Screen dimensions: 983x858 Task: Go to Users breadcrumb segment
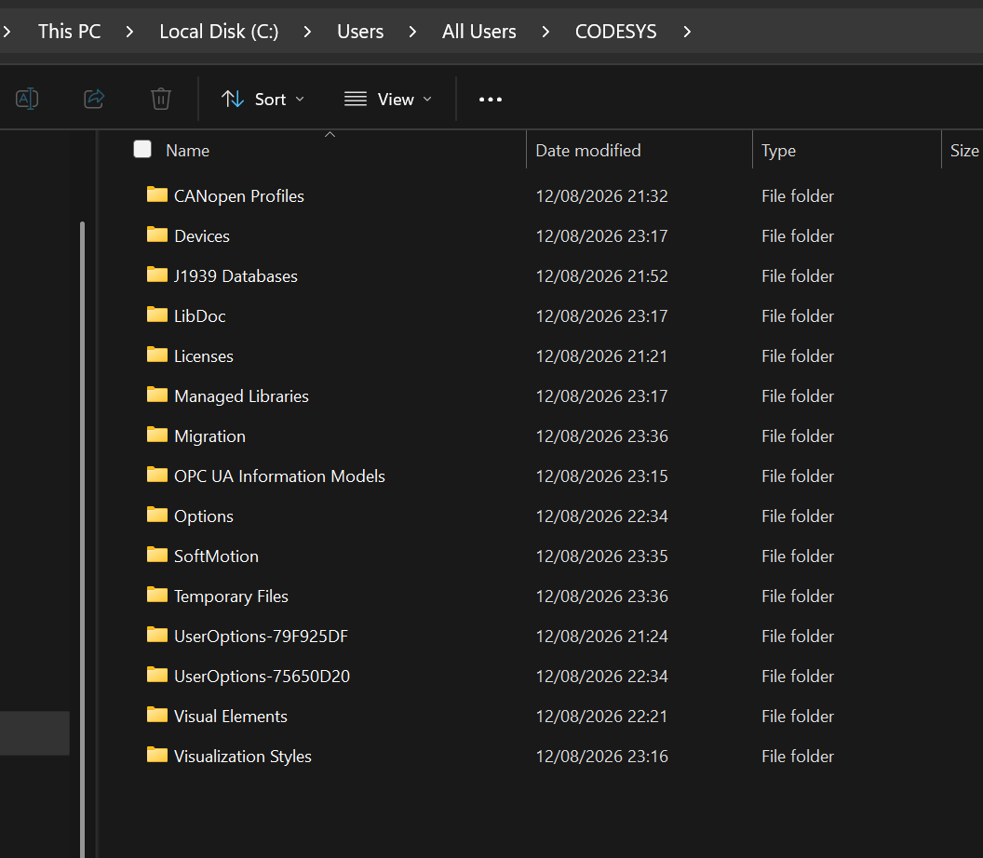(360, 32)
